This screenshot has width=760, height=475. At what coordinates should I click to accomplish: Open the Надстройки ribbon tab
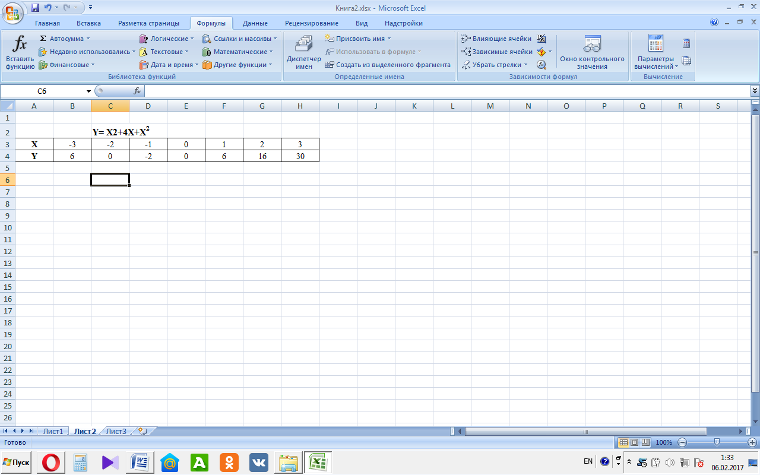404,23
